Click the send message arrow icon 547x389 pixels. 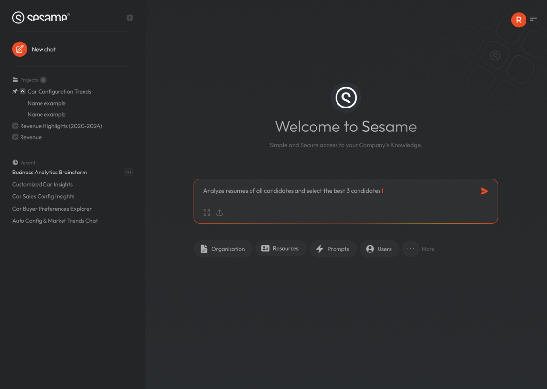pos(484,191)
